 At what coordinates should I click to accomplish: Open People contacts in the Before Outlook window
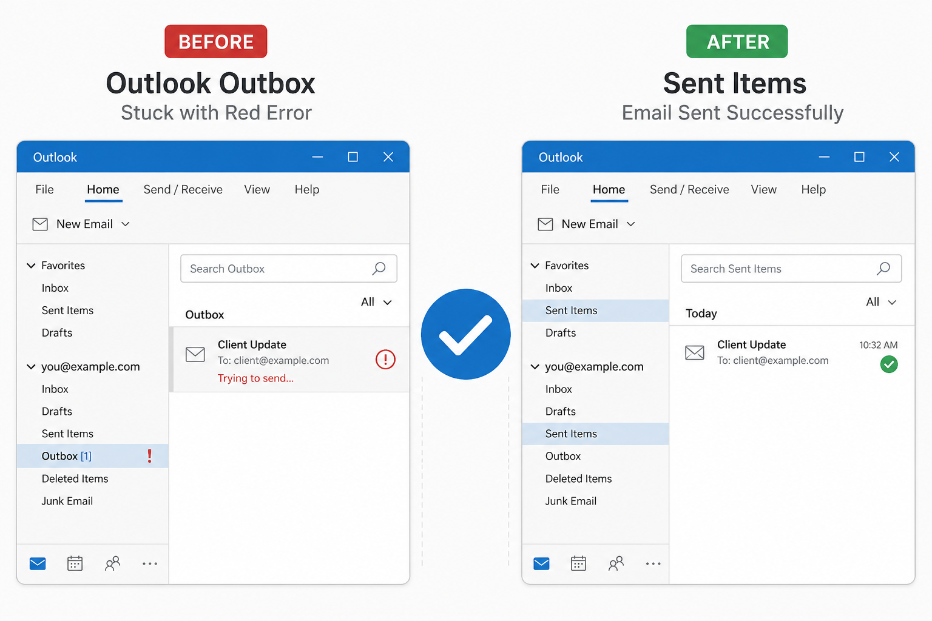[x=113, y=564]
